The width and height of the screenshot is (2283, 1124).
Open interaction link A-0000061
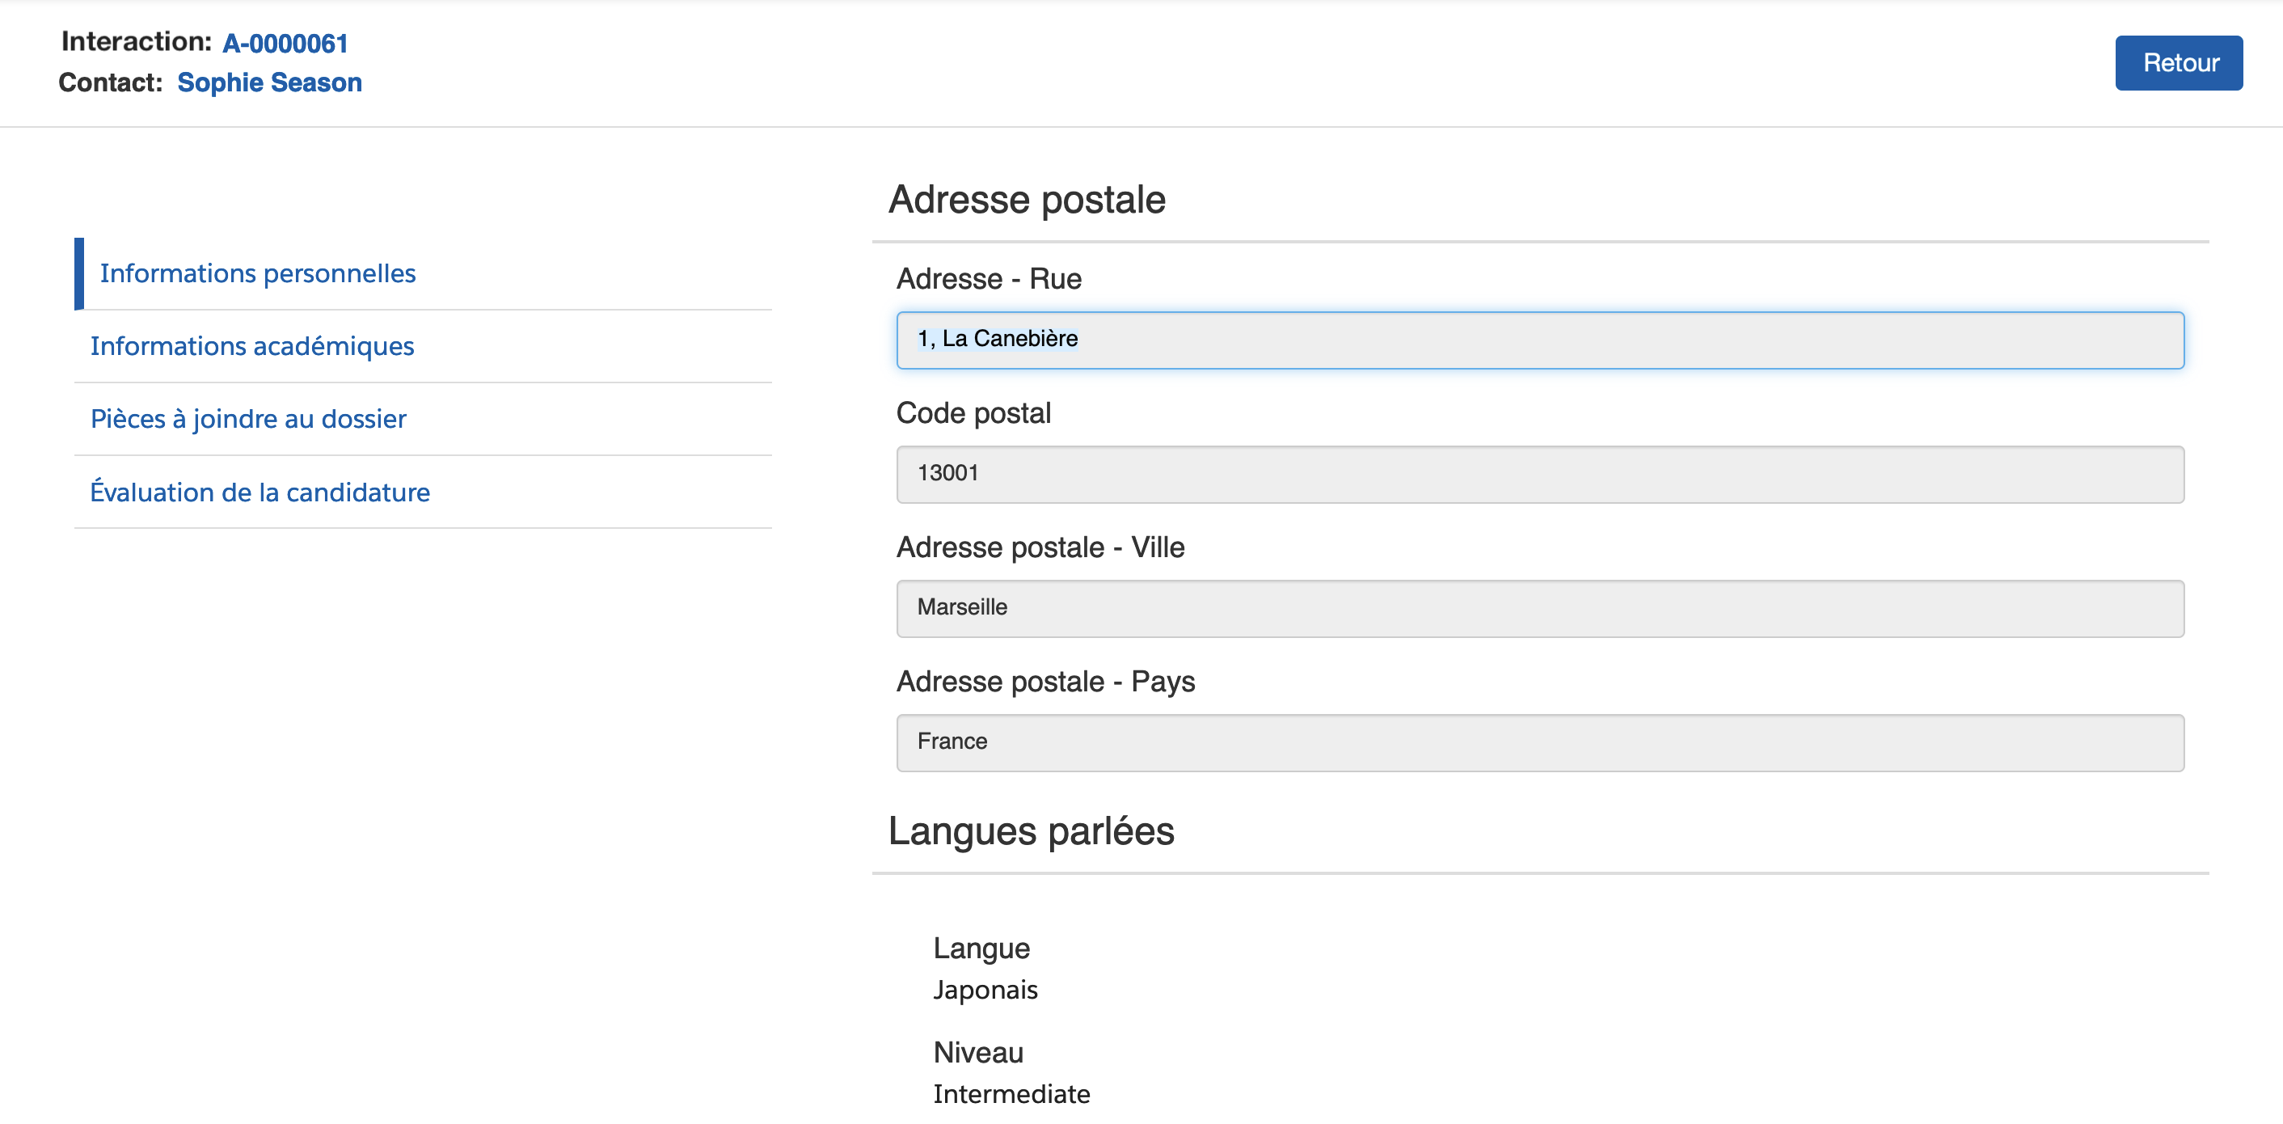pos(285,43)
